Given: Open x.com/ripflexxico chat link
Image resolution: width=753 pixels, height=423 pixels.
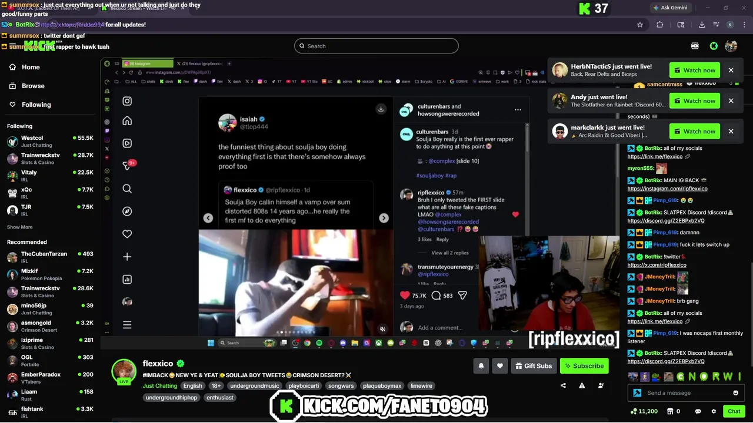Looking at the screenshot, I should (657, 265).
